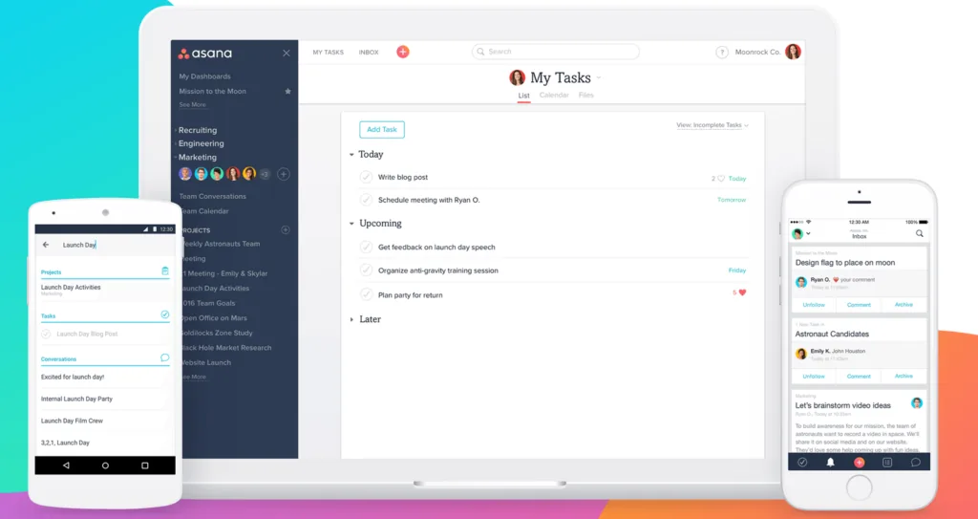Open the dropdown arrow beside My Tasks title
Viewport: 978px width, 519px height.
[599, 78]
